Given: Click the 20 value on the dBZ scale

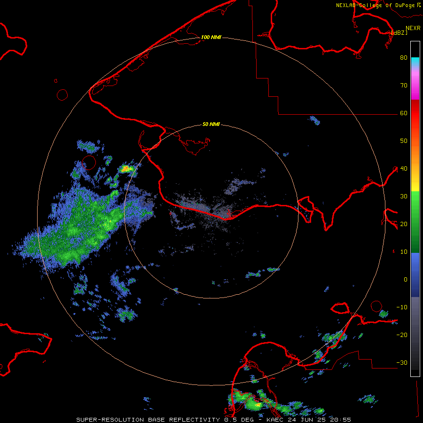Looking at the screenshot, I should coord(404,224).
